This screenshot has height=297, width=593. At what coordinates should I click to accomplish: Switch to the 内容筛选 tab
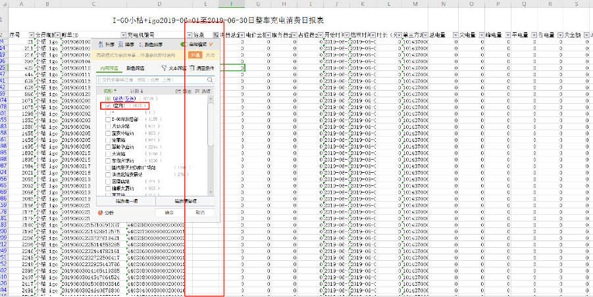coord(109,68)
